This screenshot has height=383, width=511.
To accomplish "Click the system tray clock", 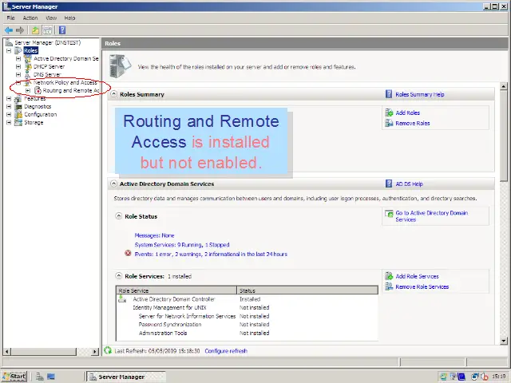I will (x=498, y=377).
